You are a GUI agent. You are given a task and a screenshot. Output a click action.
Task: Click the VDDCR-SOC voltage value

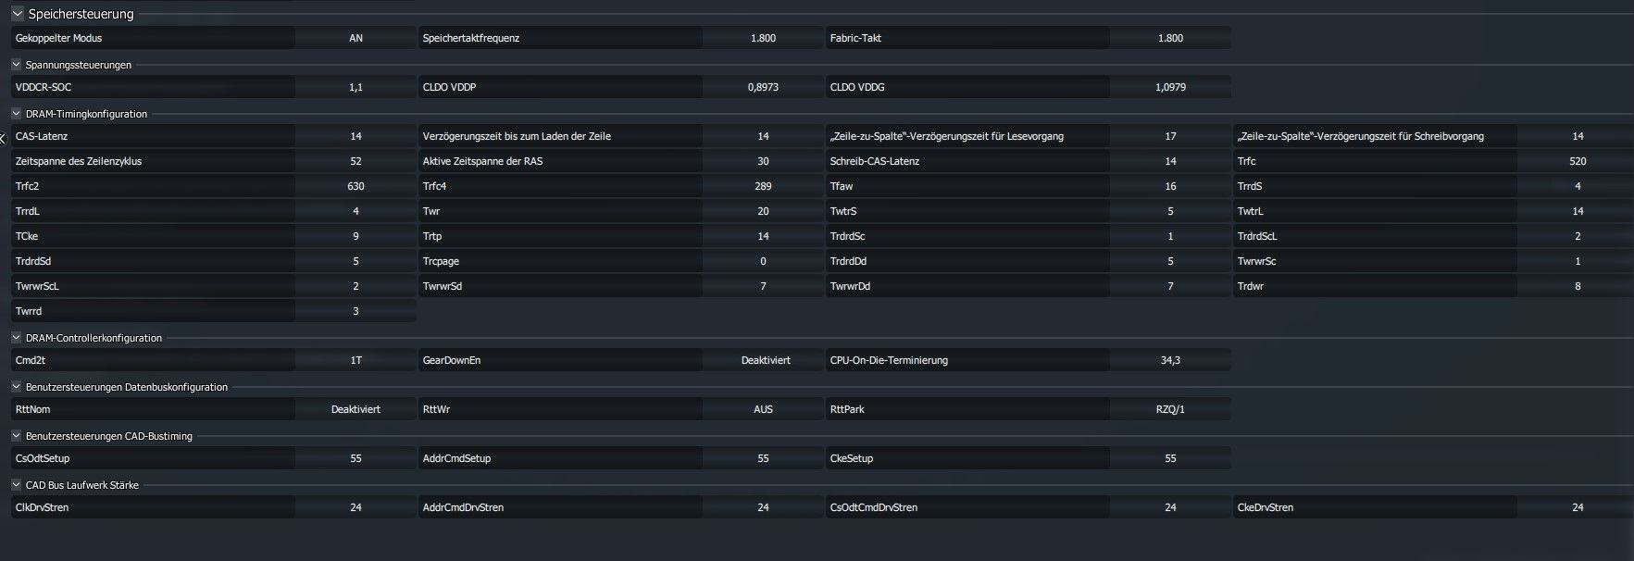355,87
